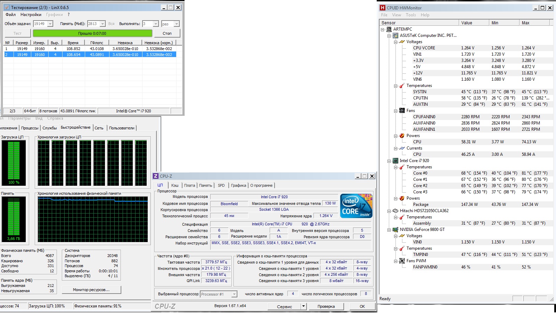Image resolution: width=556 pixels, height=313 pixels.
Task: Click the CPU package Powers flame icon
Action: point(402,198)
